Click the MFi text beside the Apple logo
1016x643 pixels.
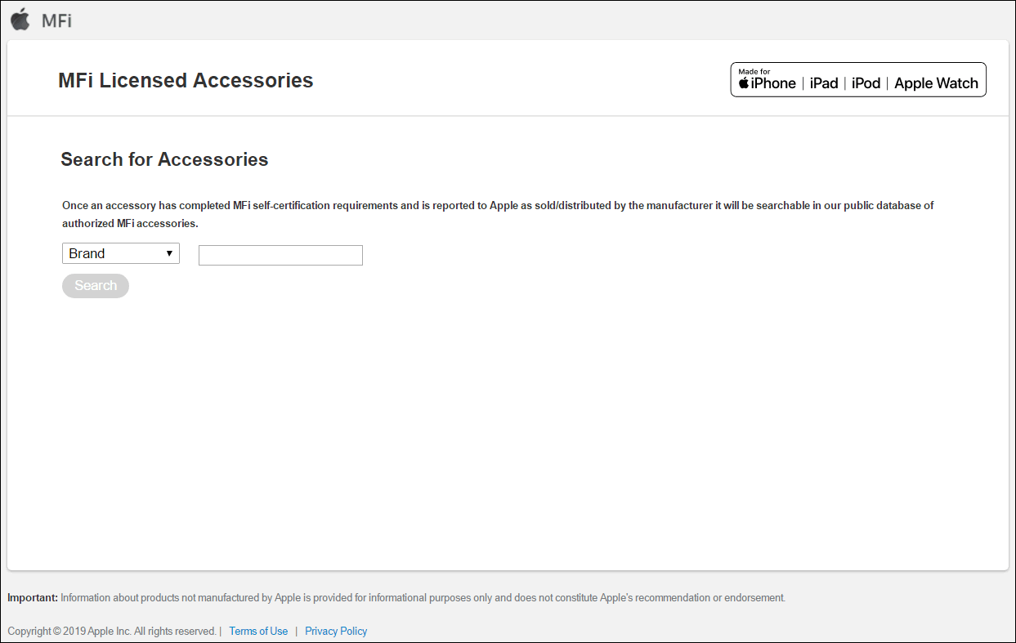(56, 21)
